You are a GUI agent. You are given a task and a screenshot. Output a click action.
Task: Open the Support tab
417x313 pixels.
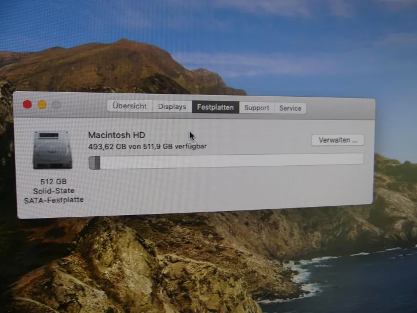tap(257, 108)
